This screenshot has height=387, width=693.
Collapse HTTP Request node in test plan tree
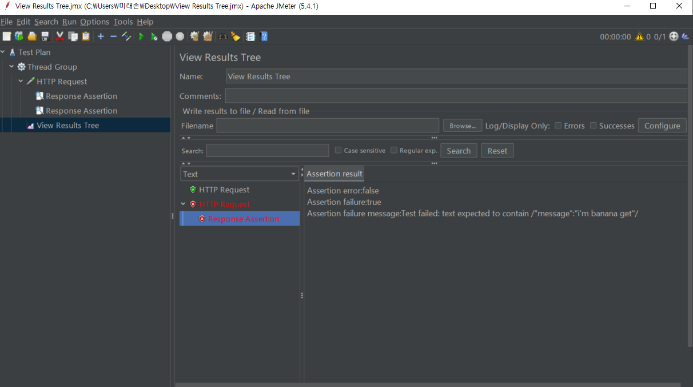pyautogui.click(x=21, y=82)
